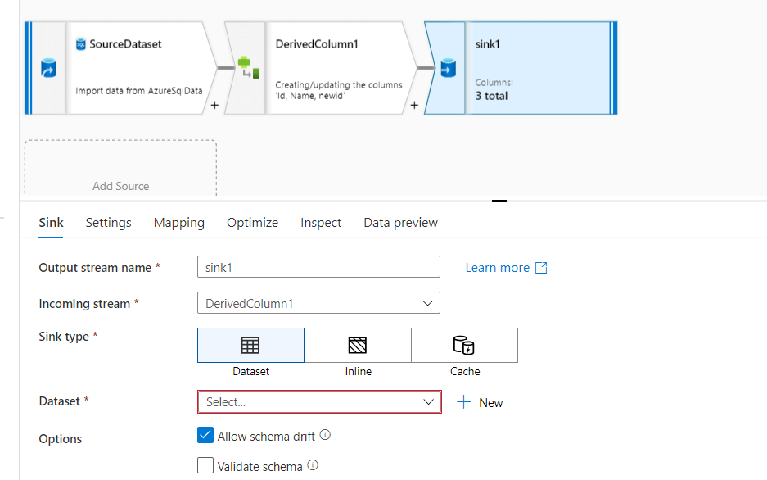Click the SourceDataset source node icon

(48, 68)
